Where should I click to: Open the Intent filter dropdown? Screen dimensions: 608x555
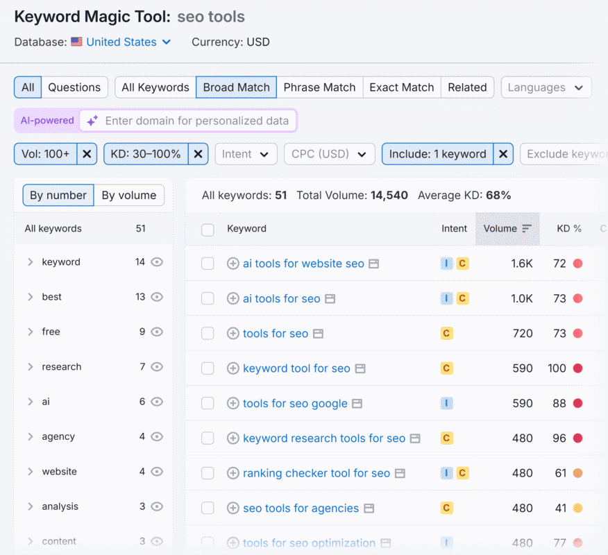pos(246,154)
